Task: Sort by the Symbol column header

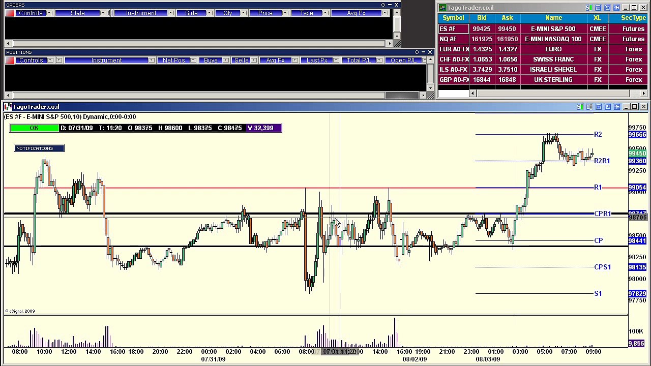Action: (453, 18)
